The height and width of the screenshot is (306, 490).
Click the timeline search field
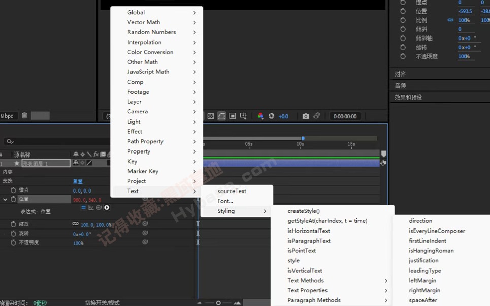(58, 142)
